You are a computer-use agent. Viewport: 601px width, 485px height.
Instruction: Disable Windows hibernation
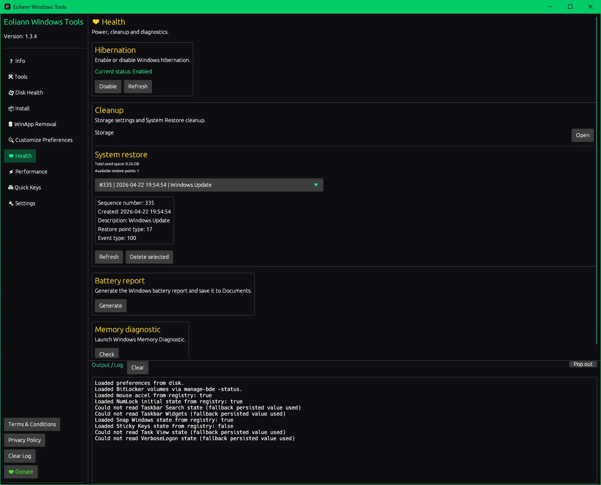pos(108,87)
